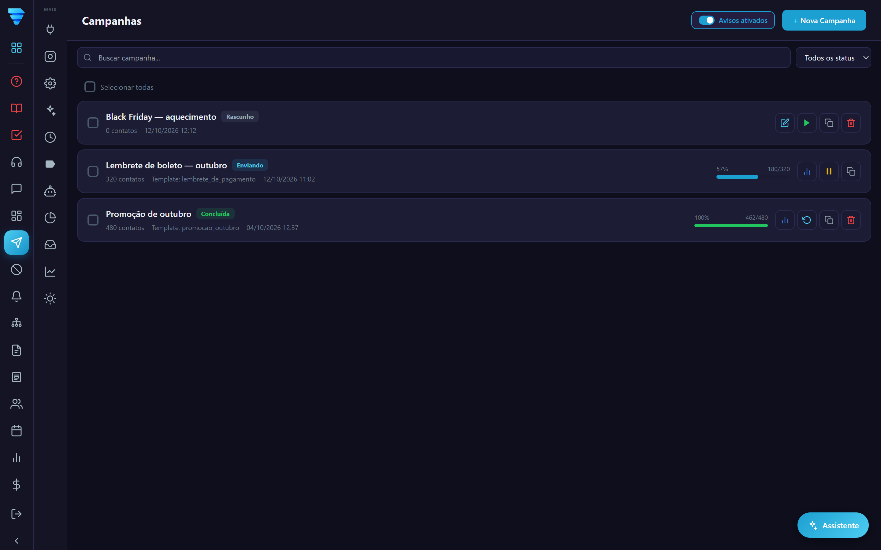Open the Instagram integration icon
881x550 pixels.
coord(50,57)
